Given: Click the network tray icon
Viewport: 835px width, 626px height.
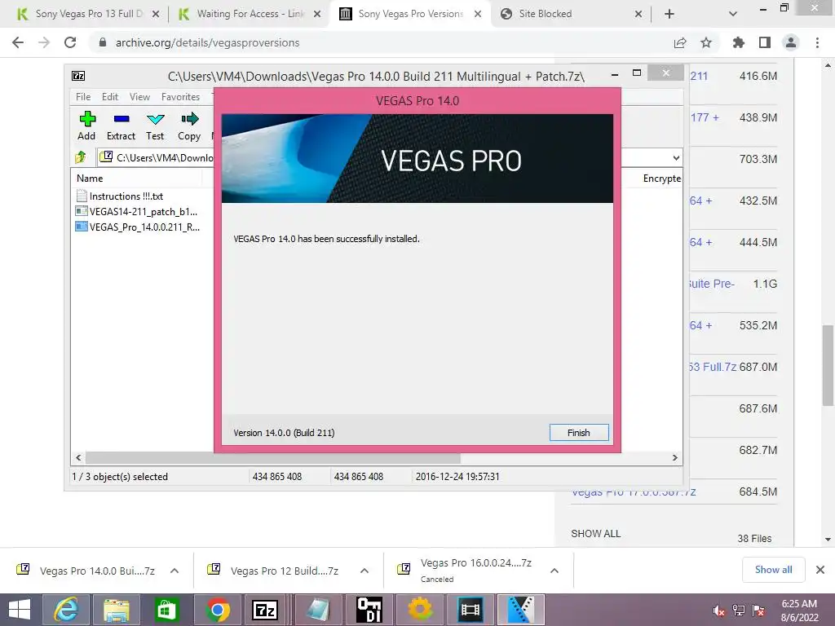Looking at the screenshot, I should (x=739, y=610).
